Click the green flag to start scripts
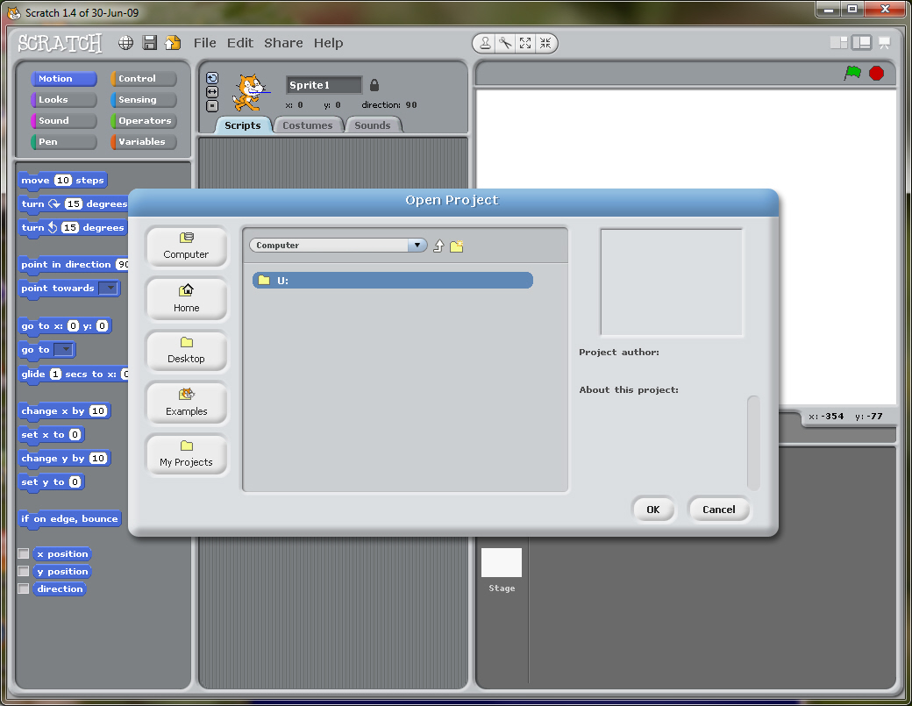 pyautogui.click(x=852, y=74)
